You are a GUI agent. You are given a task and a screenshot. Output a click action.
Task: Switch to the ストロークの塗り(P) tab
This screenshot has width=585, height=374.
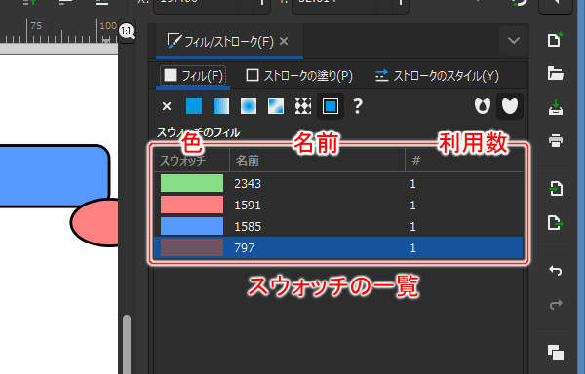299,76
